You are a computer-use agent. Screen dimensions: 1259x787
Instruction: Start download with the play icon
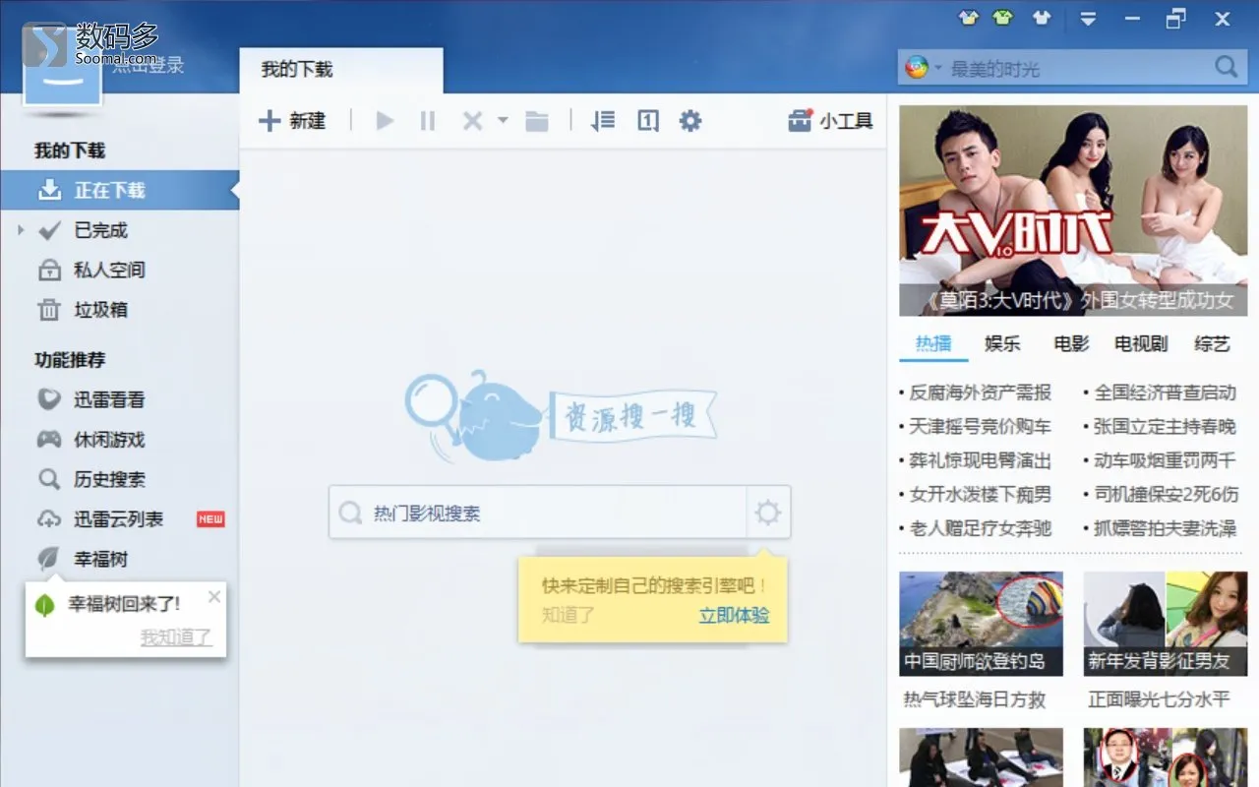tap(385, 121)
